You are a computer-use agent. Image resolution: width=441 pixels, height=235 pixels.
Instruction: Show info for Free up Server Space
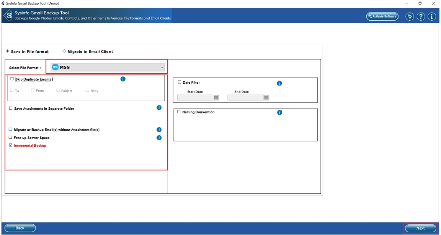point(159,138)
